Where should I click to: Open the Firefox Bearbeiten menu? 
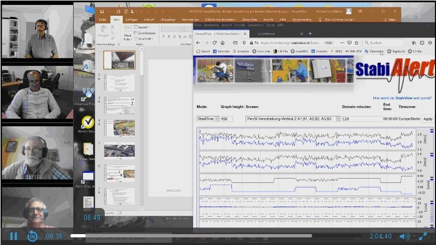click(212, 25)
